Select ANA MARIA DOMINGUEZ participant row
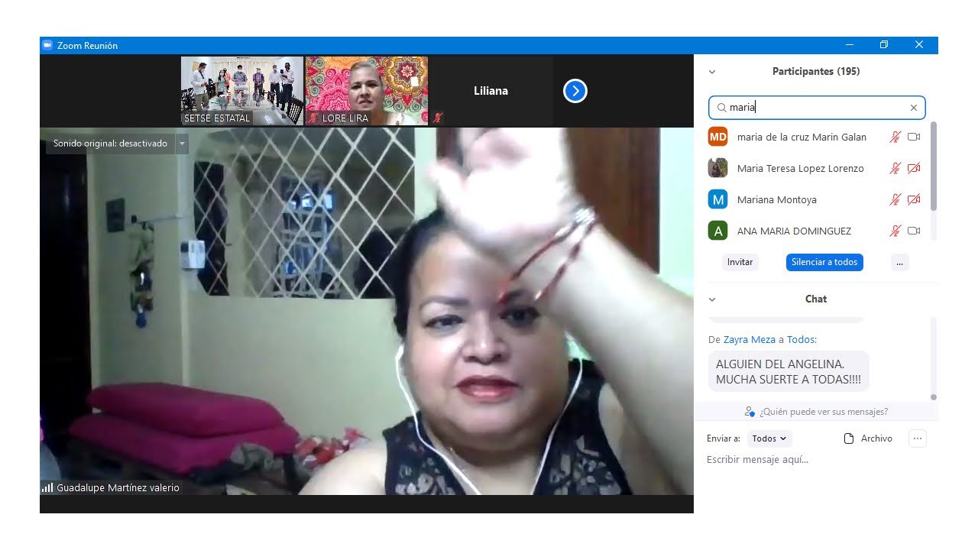The height and width of the screenshot is (550, 978). coord(815,231)
